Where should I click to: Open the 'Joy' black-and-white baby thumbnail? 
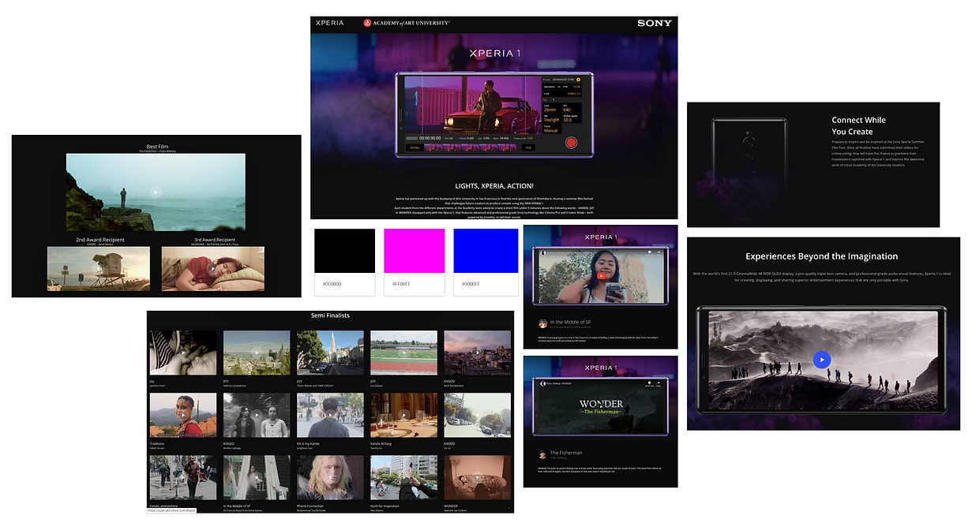[182, 353]
